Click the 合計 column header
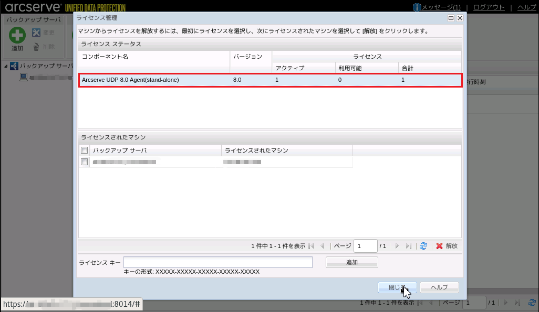 click(430, 68)
